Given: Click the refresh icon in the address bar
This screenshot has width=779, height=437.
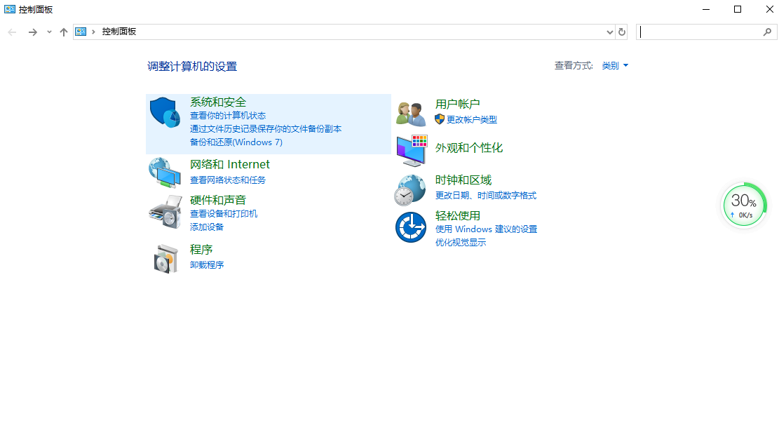Looking at the screenshot, I should click(x=623, y=32).
